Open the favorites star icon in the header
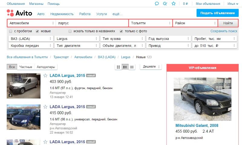The image size is (242, 145). pyautogui.click(x=173, y=3)
